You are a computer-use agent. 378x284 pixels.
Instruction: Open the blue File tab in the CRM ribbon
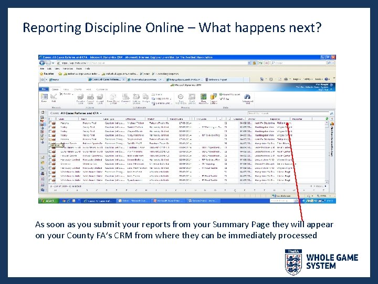click(x=44, y=89)
